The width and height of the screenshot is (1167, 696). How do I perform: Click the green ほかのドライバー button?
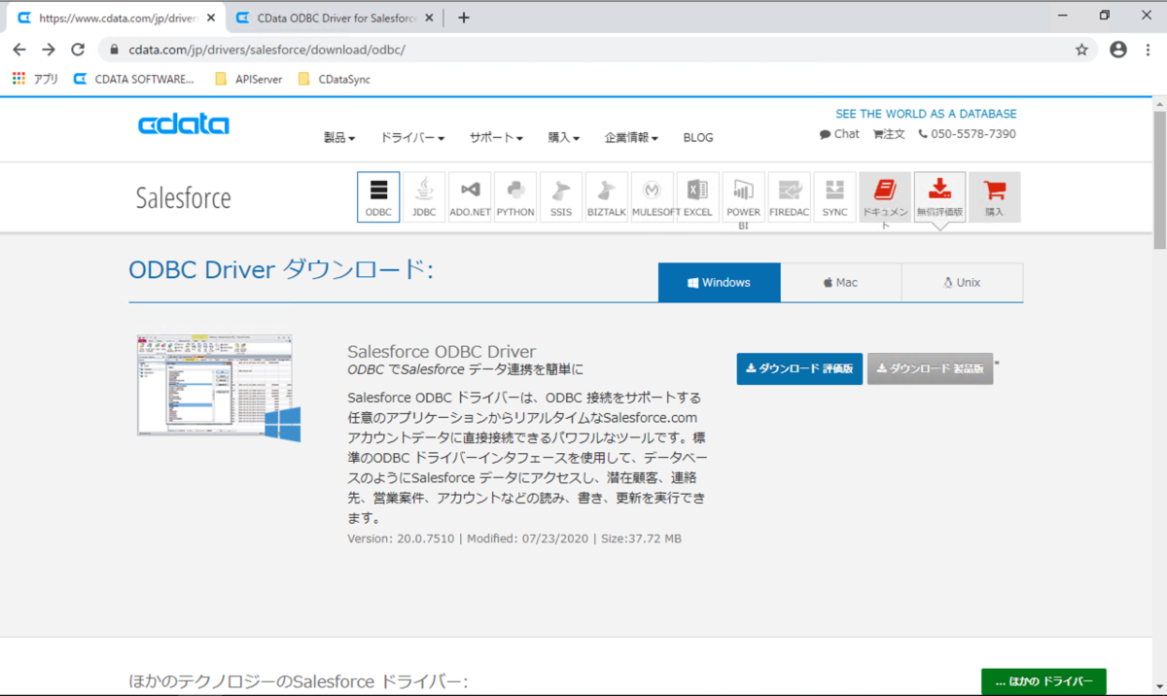[x=1043, y=681]
